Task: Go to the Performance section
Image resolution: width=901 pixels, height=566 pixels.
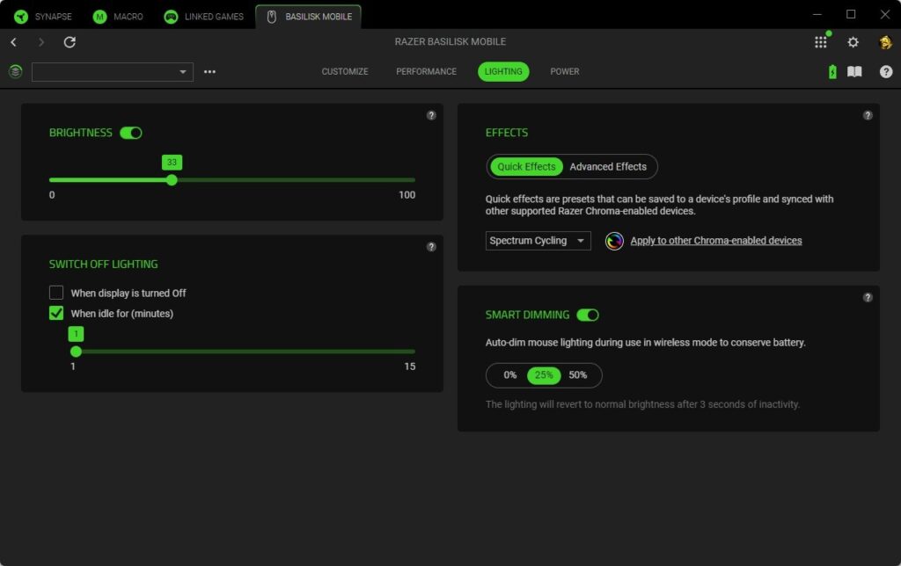Action: click(x=427, y=72)
